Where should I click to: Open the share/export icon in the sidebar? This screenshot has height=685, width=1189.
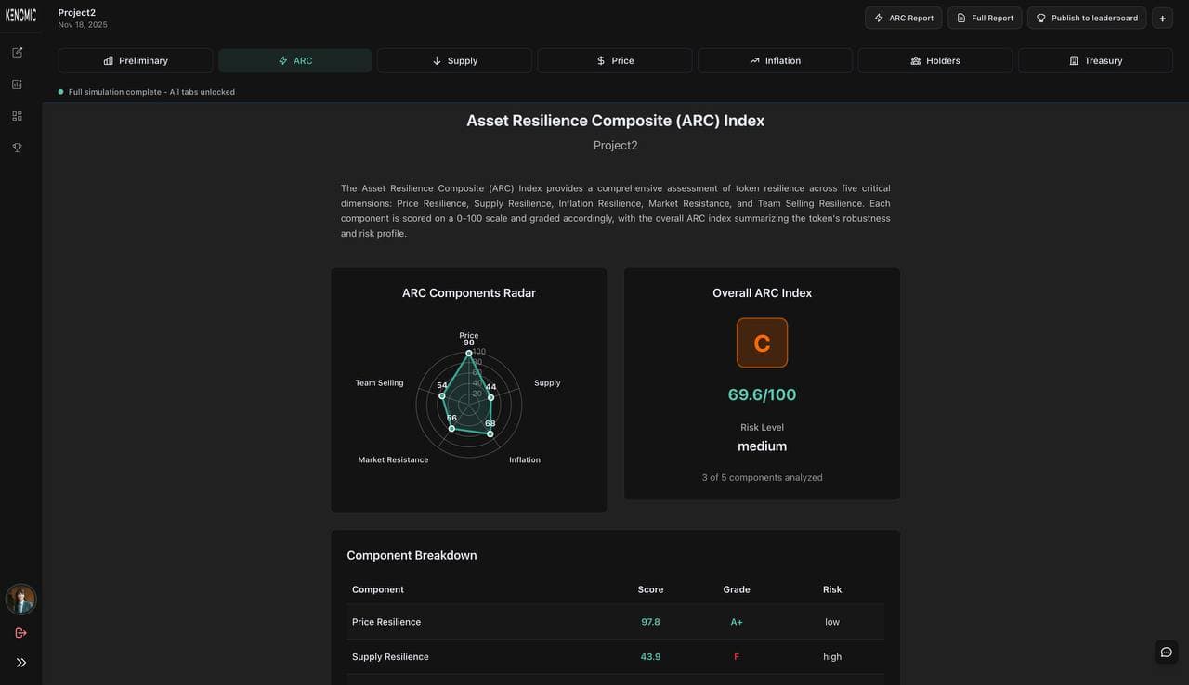(17, 52)
